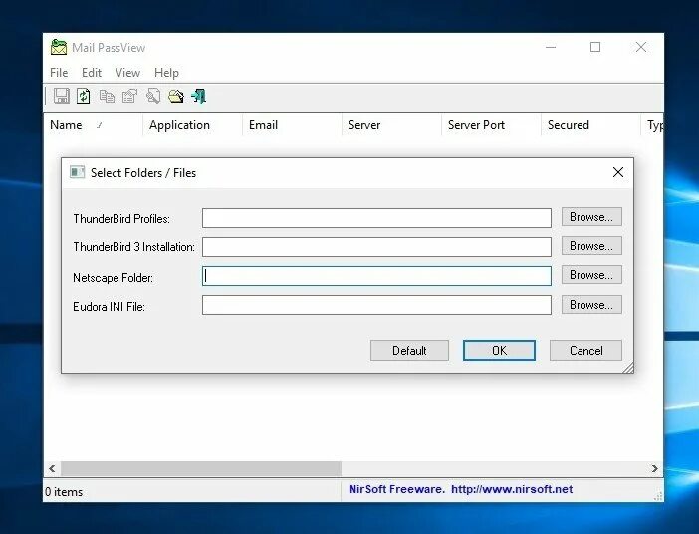699x534 pixels.
Task: Click the Default button
Action: (409, 351)
